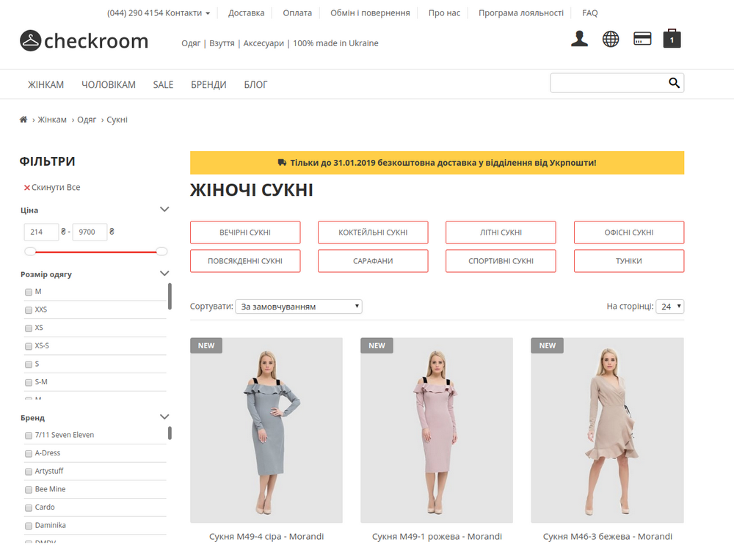Click the right handle of price slider
Viewport: 734px width, 550px height.
(161, 252)
